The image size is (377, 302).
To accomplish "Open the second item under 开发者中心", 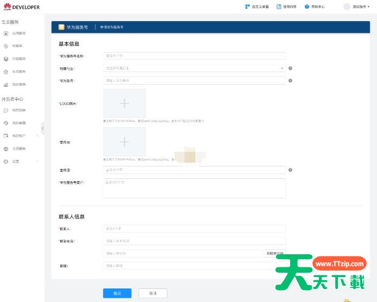I will point(15,123).
